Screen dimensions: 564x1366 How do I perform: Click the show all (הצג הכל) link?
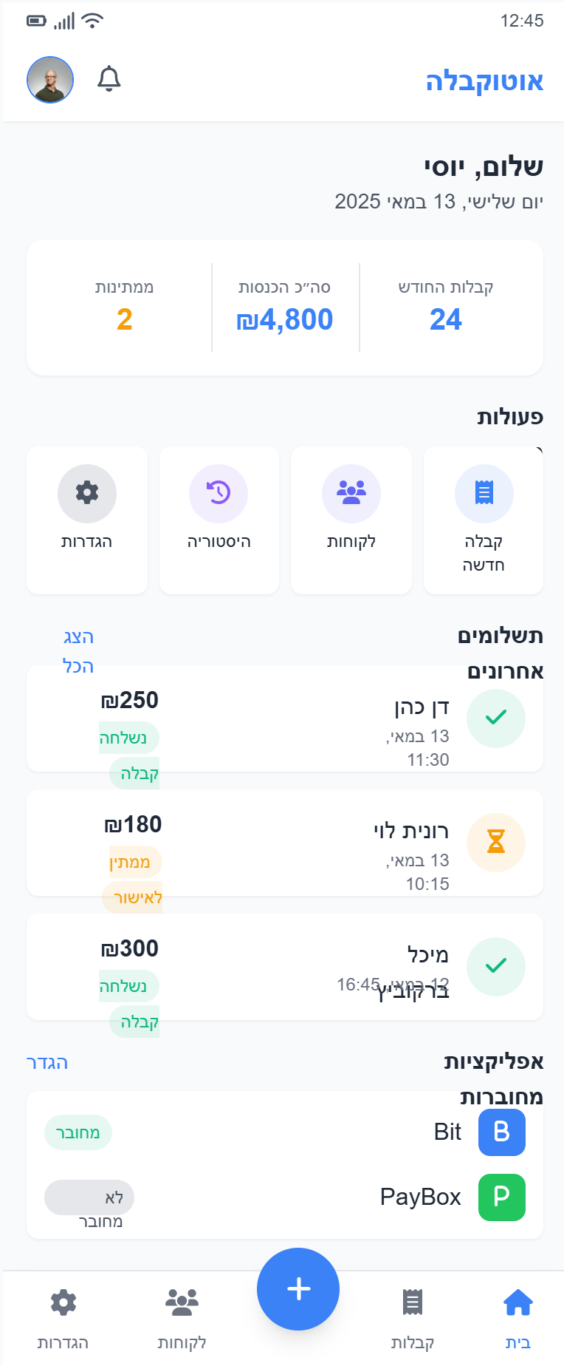click(78, 651)
